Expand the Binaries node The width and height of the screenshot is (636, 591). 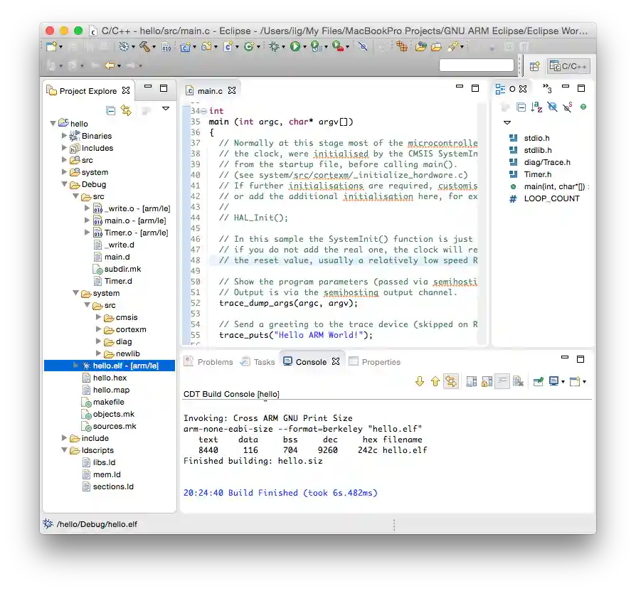point(65,136)
